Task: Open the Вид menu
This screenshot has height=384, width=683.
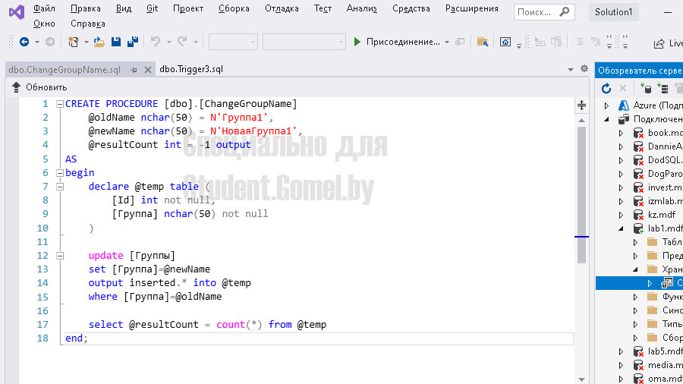Action: 124,8
